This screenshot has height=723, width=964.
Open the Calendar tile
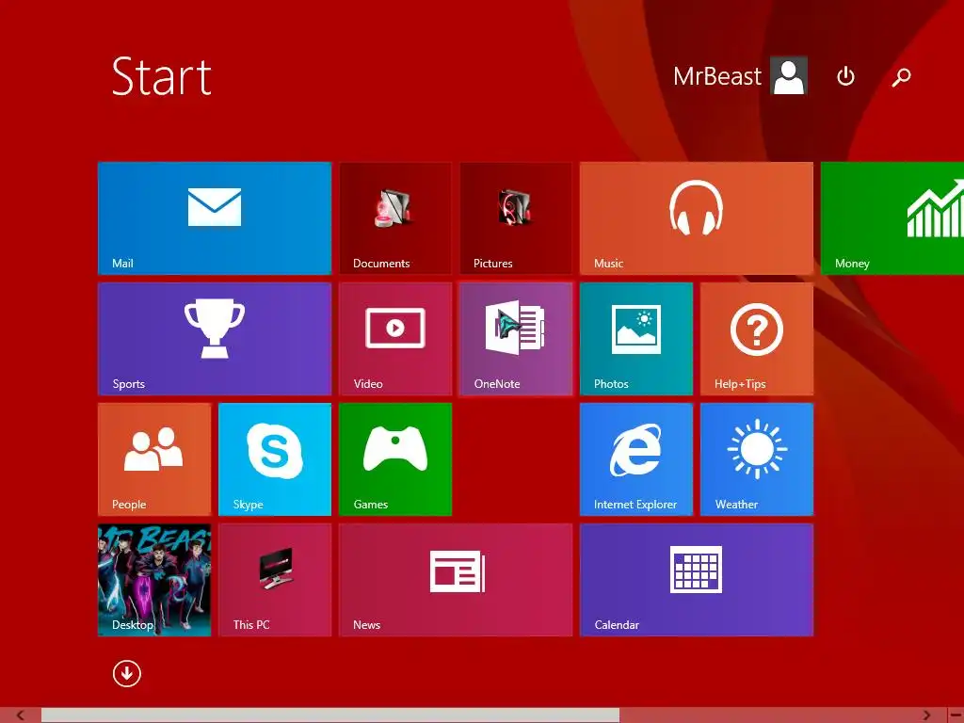click(x=697, y=580)
